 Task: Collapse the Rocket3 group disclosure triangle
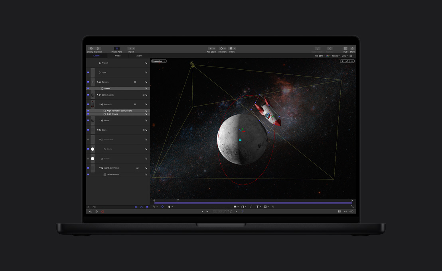pos(100,104)
